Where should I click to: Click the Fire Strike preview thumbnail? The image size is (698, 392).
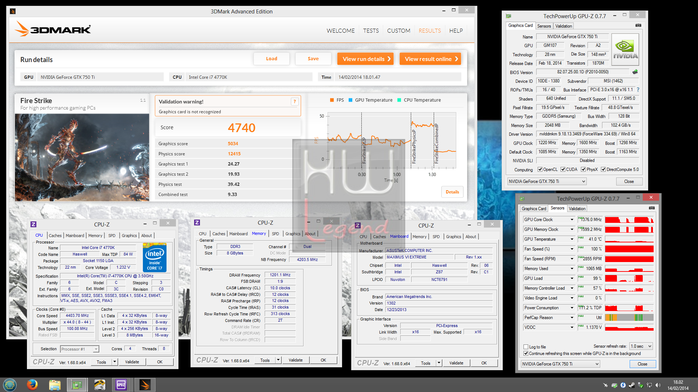point(82,157)
